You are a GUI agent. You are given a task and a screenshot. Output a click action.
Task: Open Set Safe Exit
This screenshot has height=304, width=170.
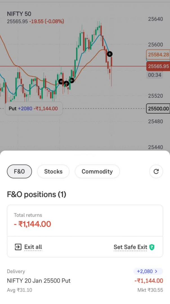pos(130,247)
